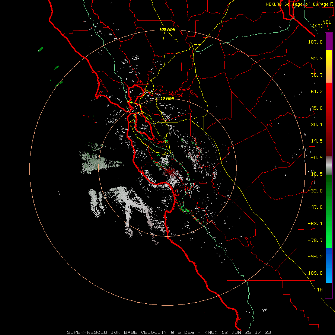This screenshot has height=335, width=335.
Task: Click the -94.2 velocity scale value
Action: click(315, 256)
